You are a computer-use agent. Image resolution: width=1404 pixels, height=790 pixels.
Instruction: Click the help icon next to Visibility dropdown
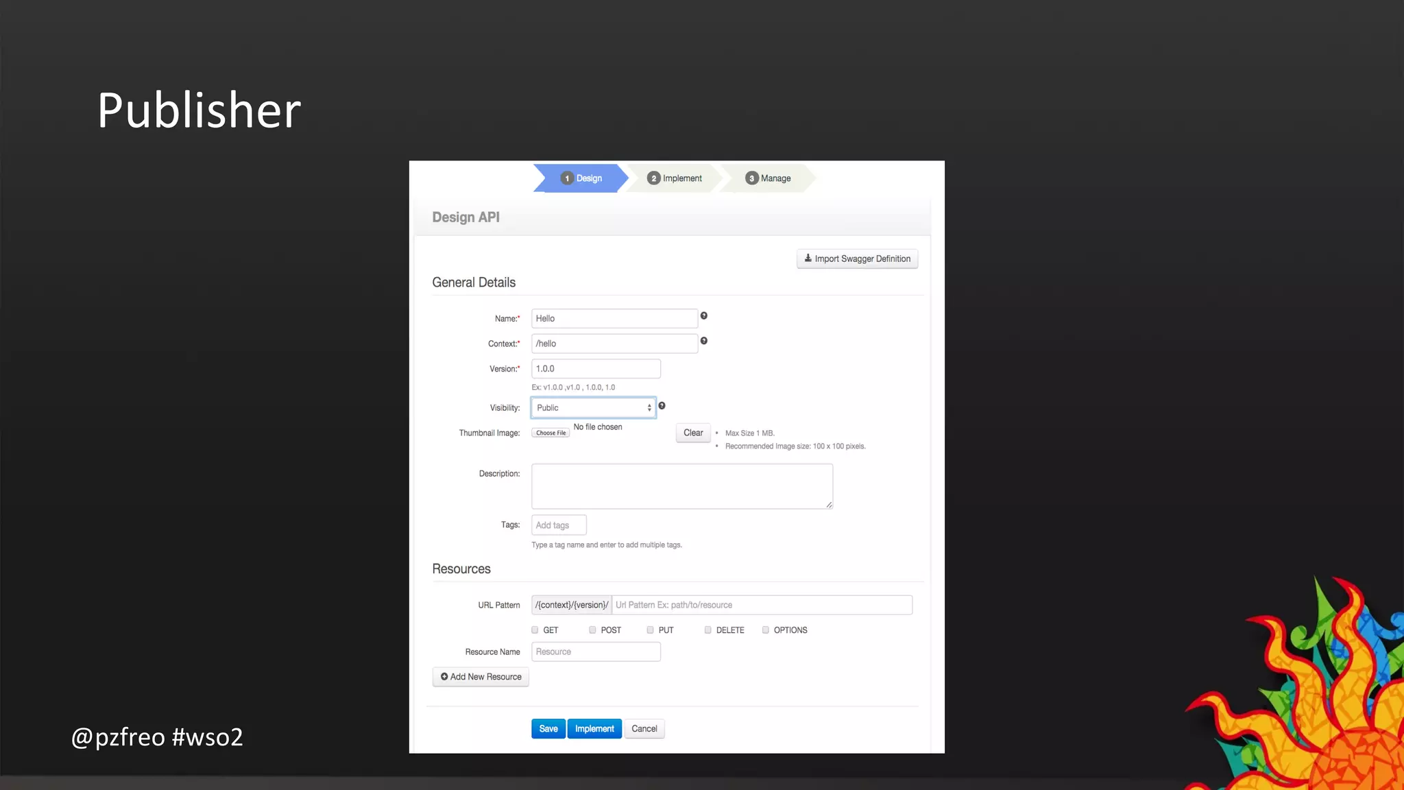(662, 406)
